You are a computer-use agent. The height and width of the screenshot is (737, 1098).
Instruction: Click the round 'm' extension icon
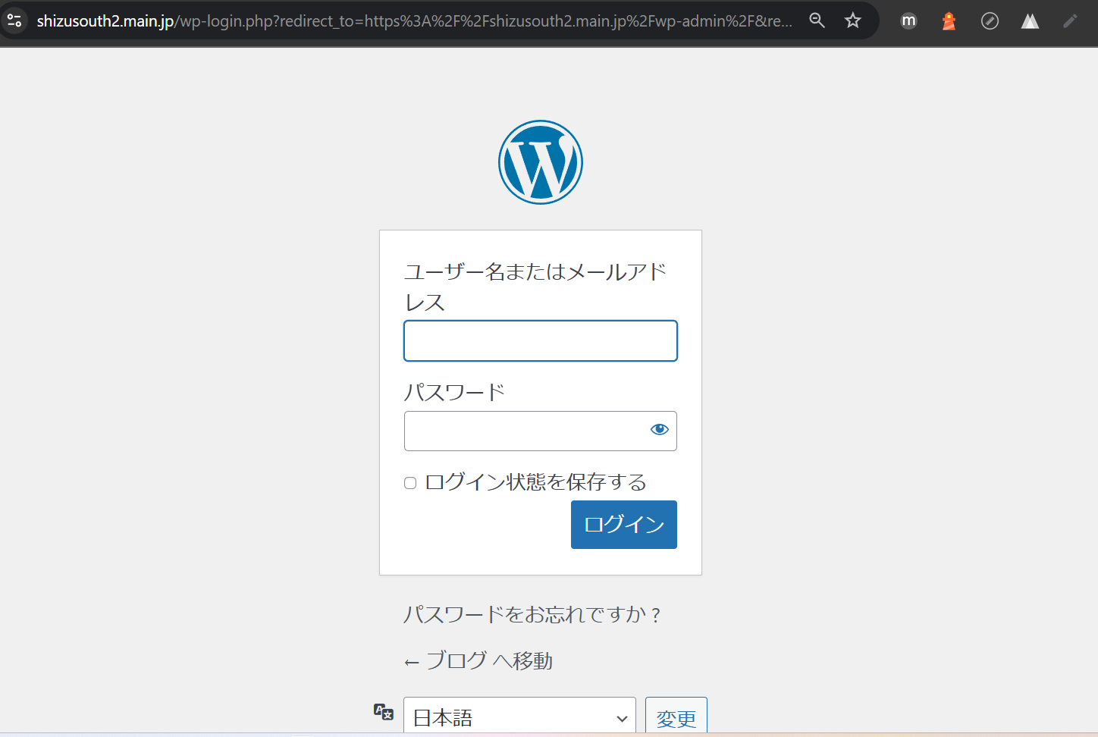[x=908, y=21]
